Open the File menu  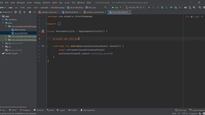(x=2, y=3)
